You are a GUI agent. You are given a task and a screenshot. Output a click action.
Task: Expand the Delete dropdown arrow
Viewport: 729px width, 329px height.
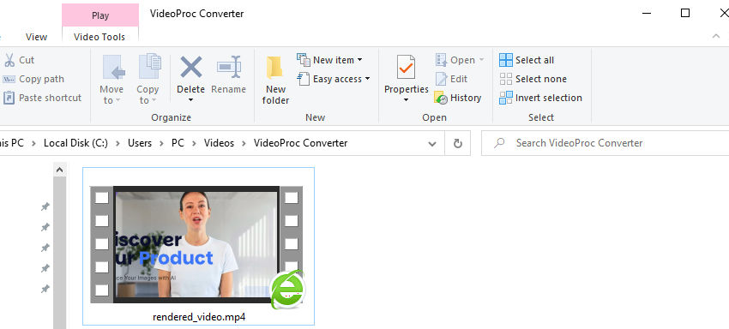coord(190,100)
